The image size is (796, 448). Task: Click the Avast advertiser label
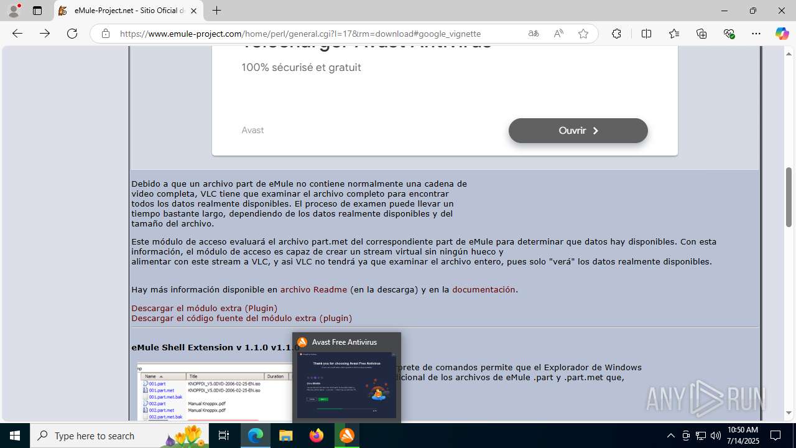pyautogui.click(x=252, y=130)
